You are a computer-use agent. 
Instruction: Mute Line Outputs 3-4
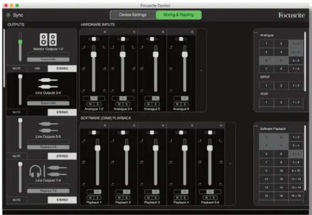click(x=17, y=112)
